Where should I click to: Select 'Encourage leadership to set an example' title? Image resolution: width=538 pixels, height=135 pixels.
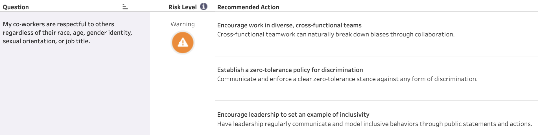(293, 115)
